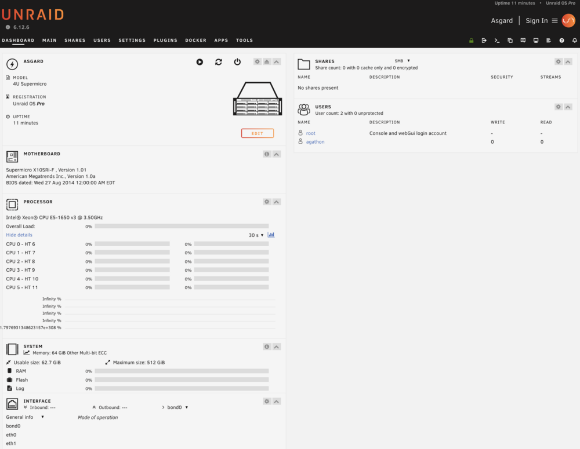
Task: Click Hide details link
Action: pyautogui.click(x=19, y=235)
